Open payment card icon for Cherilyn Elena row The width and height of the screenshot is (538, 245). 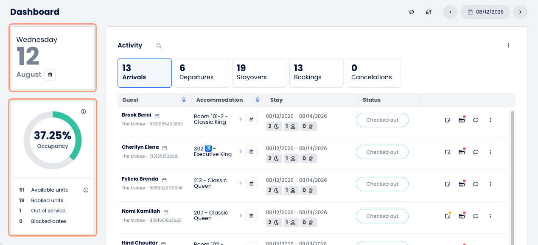coord(462,152)
